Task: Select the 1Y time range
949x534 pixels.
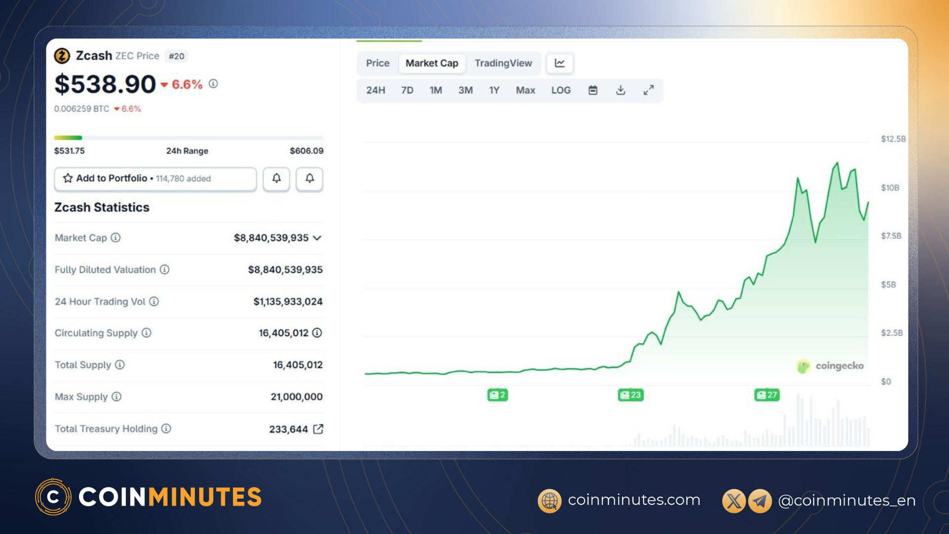Action: [494, 90]
